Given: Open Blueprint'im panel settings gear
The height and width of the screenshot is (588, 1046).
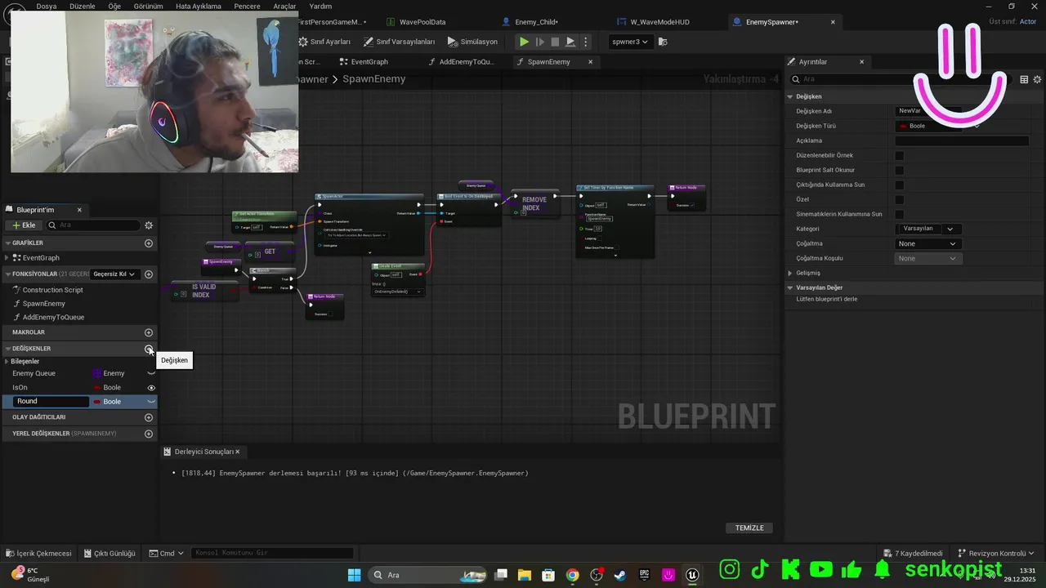Looking at the screenshot, I should [x=149, y=225].
